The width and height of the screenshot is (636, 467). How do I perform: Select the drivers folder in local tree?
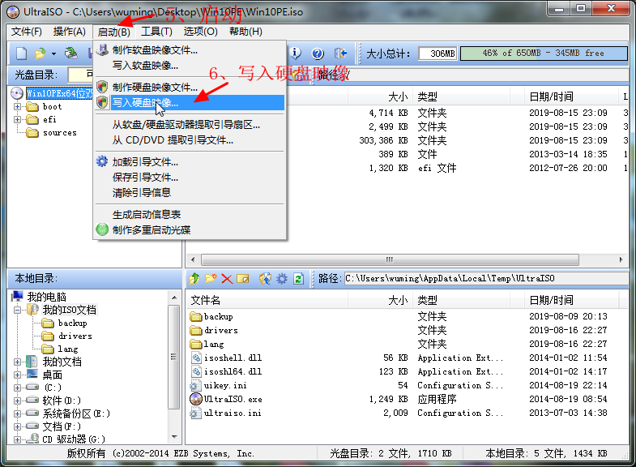pos(75,336)
